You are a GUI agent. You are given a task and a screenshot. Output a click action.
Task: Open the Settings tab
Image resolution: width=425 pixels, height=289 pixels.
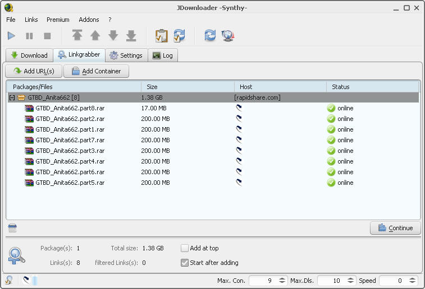click(126, 55)
